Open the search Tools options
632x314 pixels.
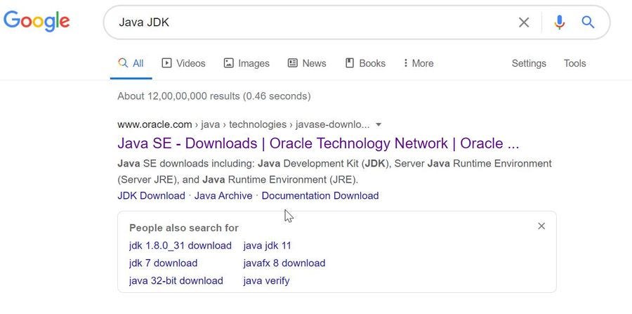pyautogui.click(x=574, y=63)
